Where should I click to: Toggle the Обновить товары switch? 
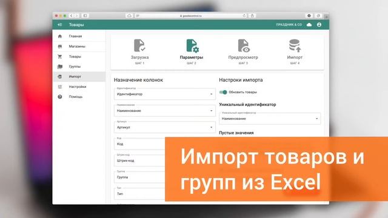coord(223,92)
